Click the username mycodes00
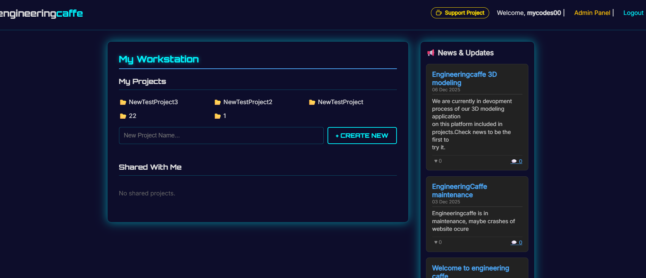Image resolution: width=646 pixels, height=278 pixels. 544,13
